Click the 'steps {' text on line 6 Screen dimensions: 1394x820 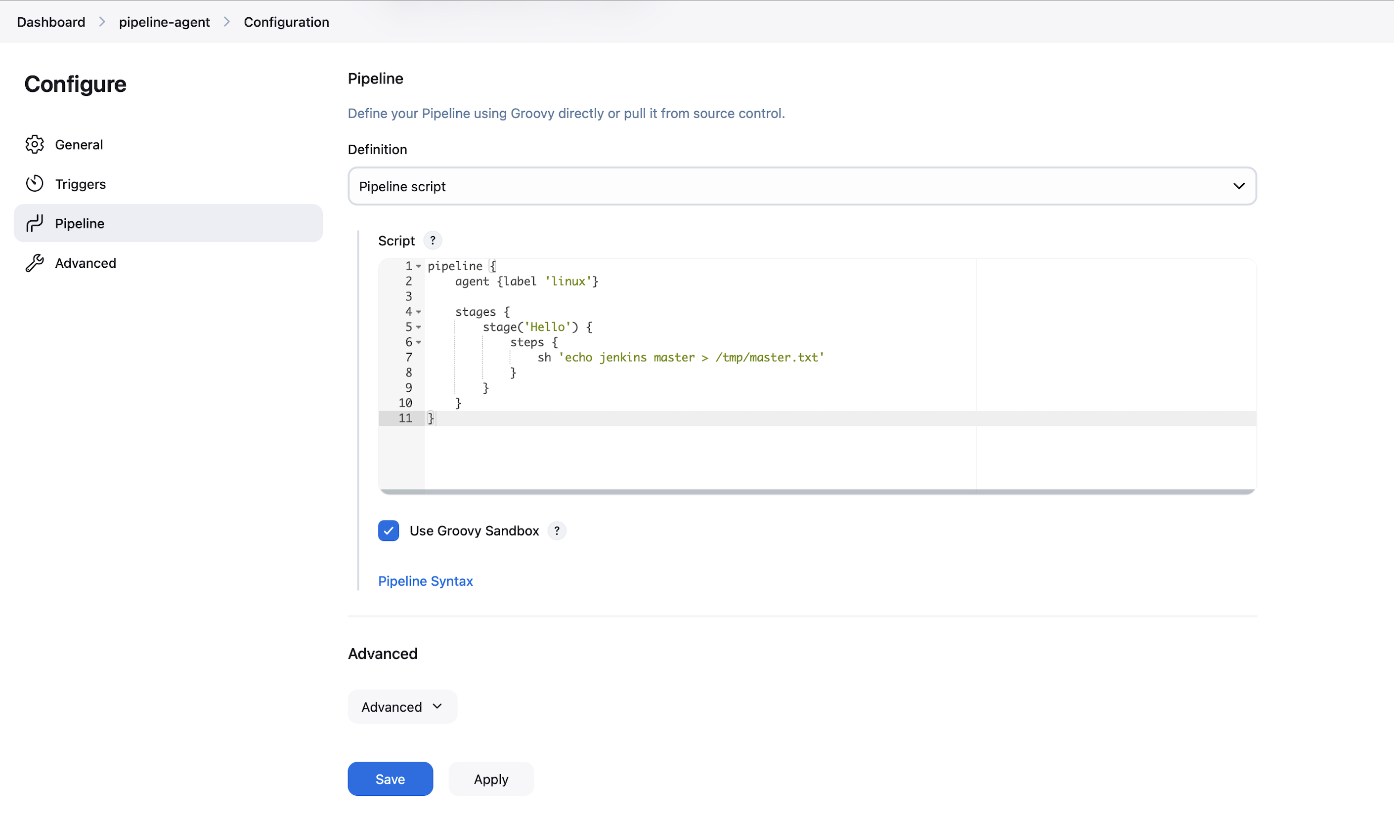pos(534,342)
